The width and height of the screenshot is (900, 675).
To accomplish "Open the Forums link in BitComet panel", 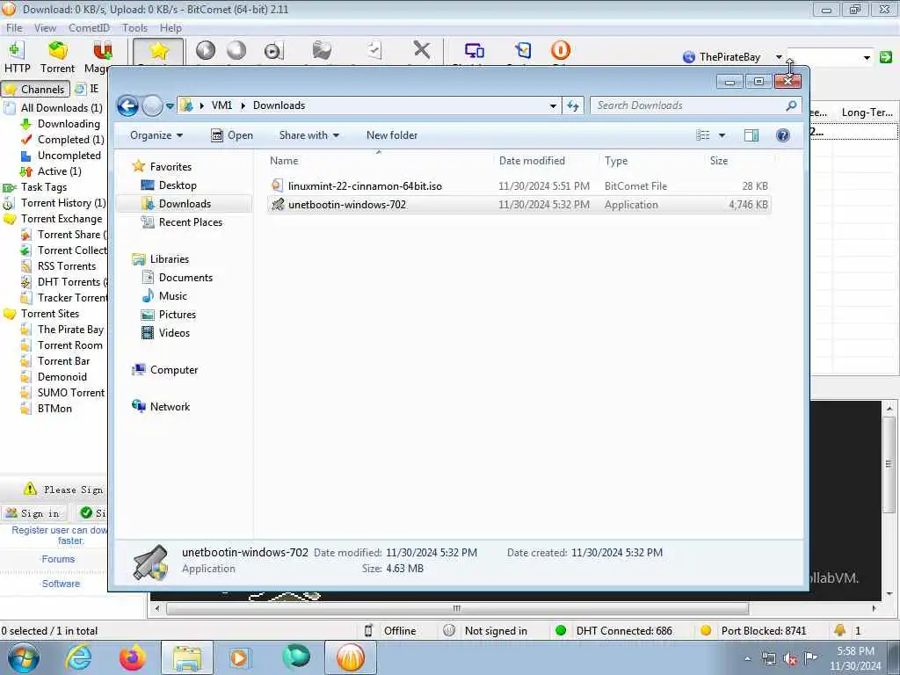I will [x=58, y=559].
